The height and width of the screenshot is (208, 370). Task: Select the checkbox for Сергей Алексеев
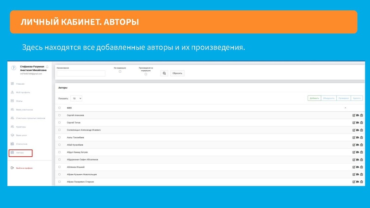(x=60, y=115)
